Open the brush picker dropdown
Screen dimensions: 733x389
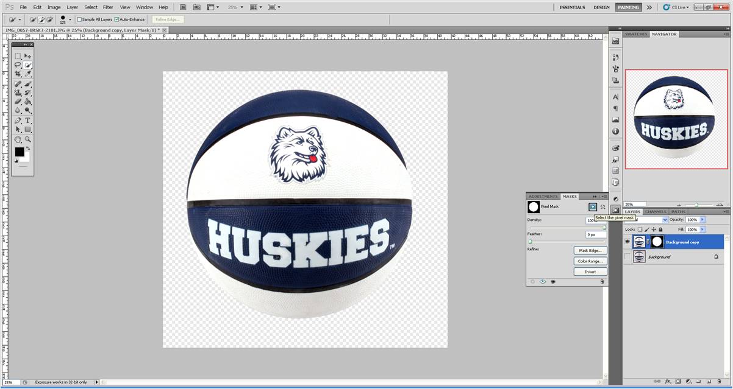tap(70, 19)
